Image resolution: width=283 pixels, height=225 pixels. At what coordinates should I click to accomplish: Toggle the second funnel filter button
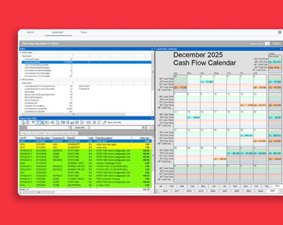pos(38,123)
